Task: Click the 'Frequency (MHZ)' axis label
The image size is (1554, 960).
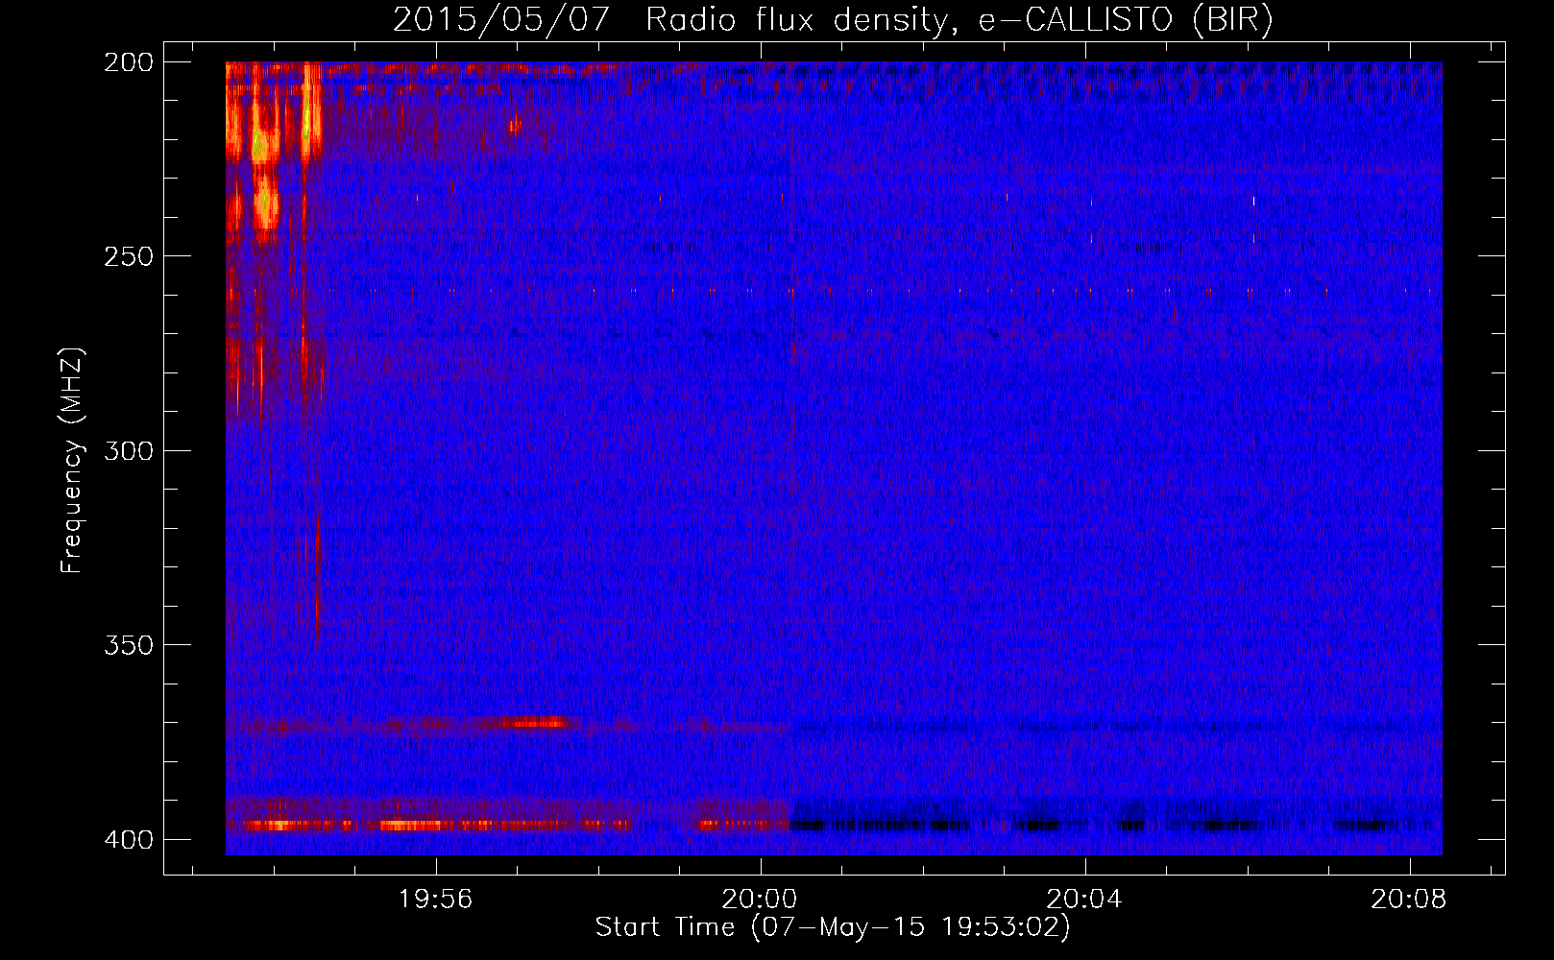Action: click(73, 460)
